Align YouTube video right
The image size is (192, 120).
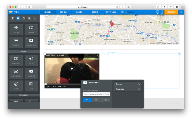click(x=105, y=100)
